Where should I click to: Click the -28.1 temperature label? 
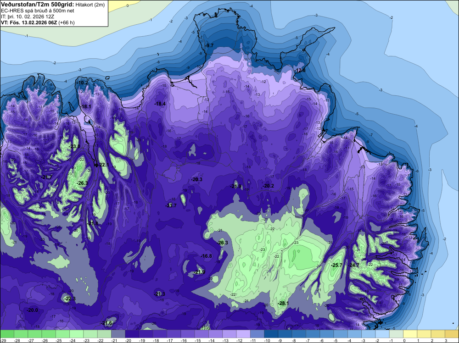[283, 303]
